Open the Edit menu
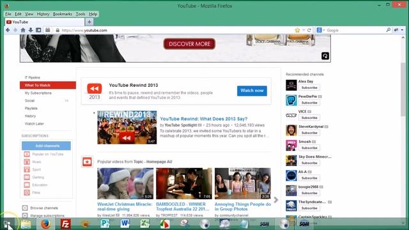The image size is (409, 230). (x=18, y=14)
